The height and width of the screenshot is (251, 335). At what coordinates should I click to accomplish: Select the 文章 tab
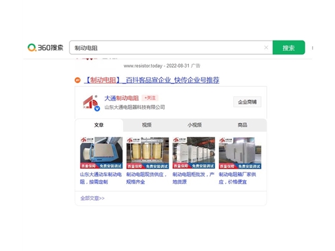(99, 125)
